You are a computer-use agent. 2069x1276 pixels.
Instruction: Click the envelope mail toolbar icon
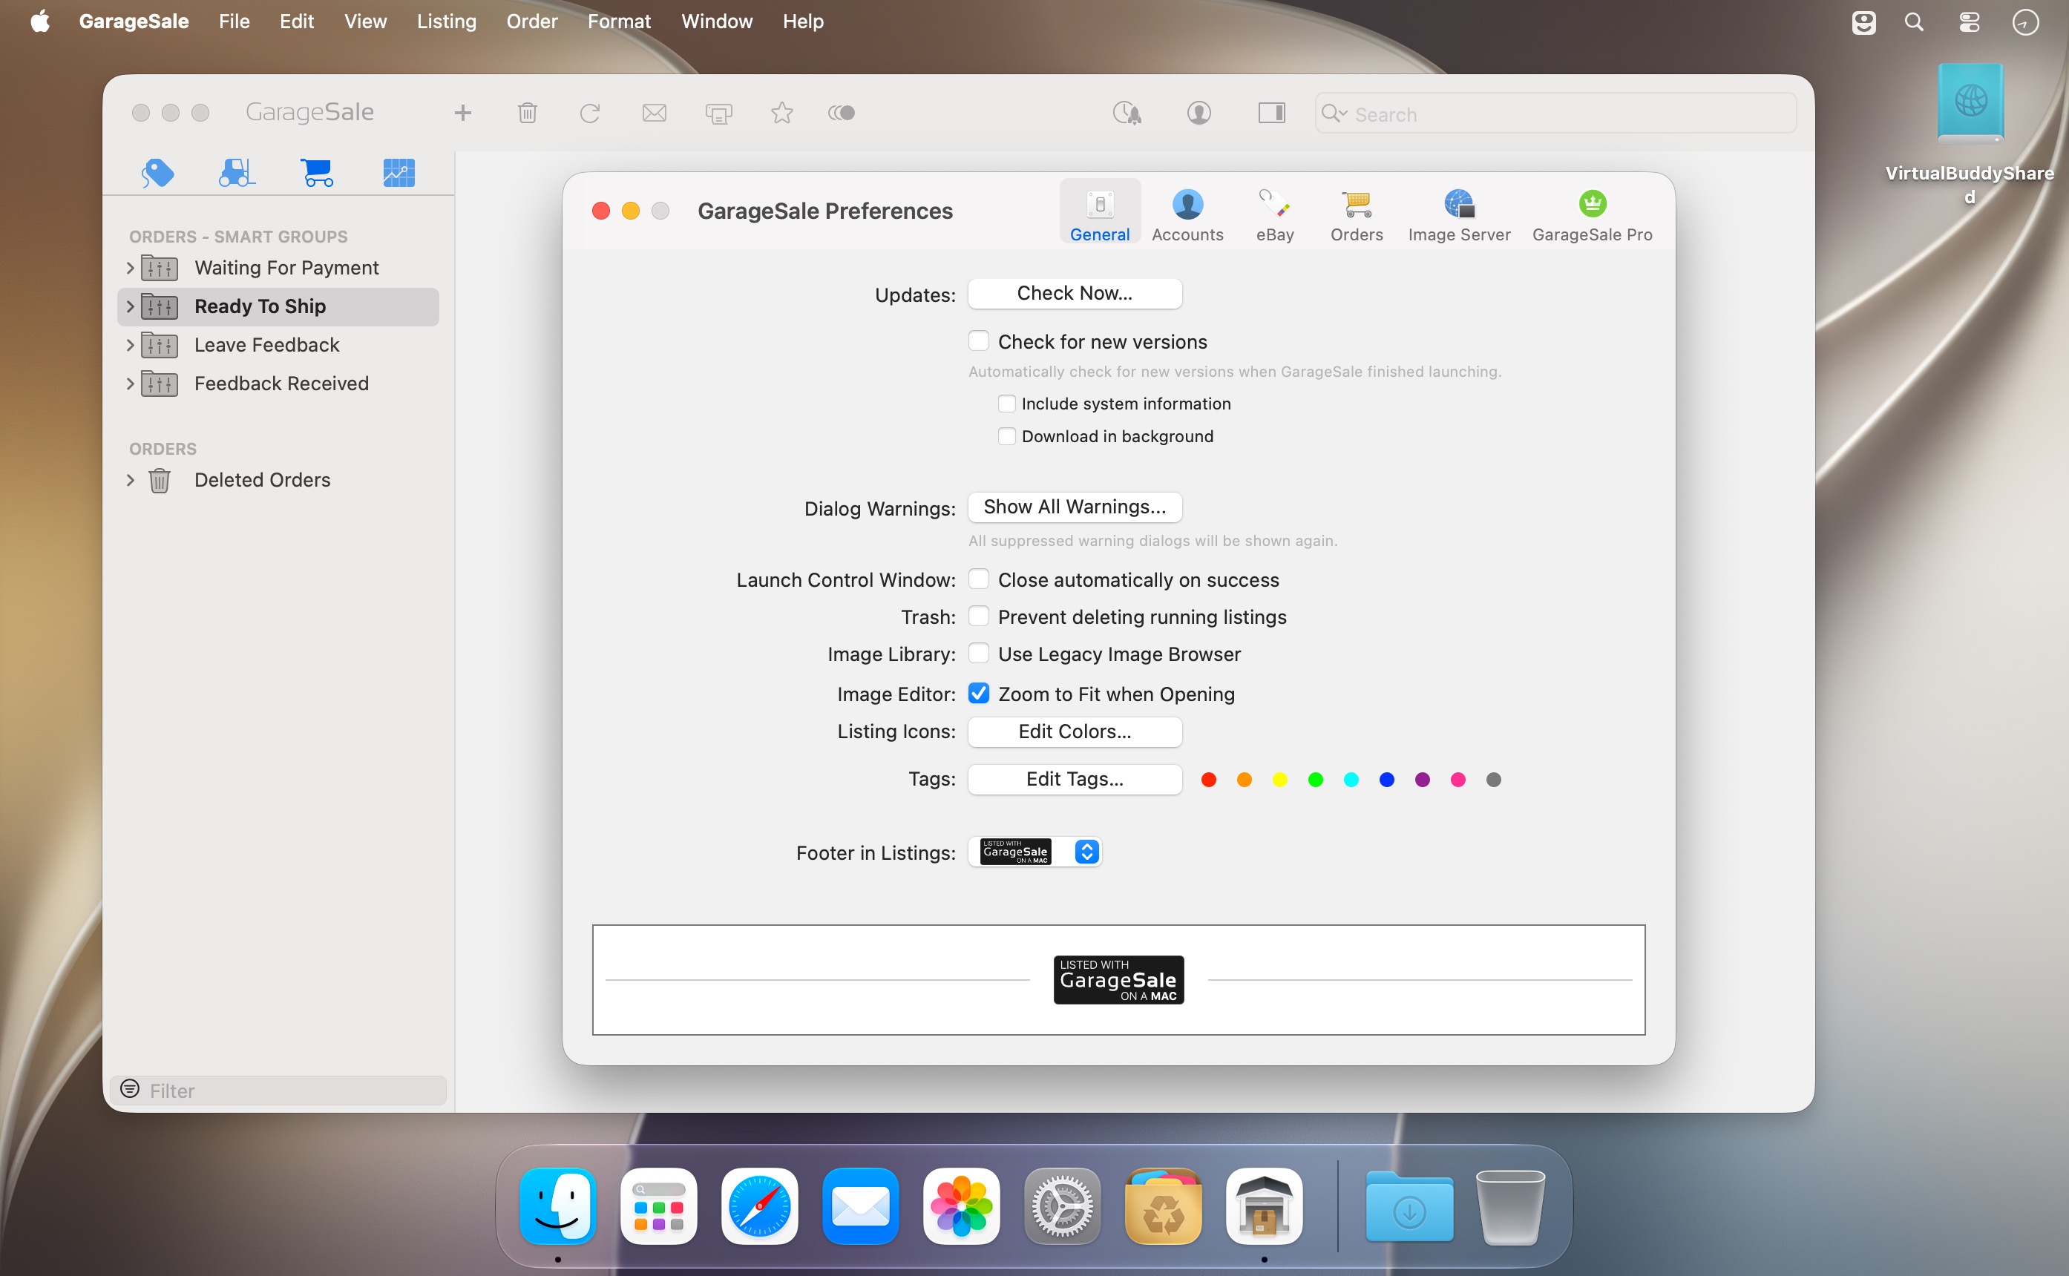tap(655, 112)
